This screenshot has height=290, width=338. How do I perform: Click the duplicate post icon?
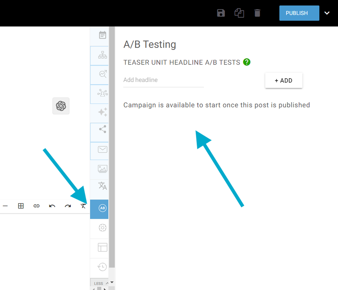click(239, 13)
